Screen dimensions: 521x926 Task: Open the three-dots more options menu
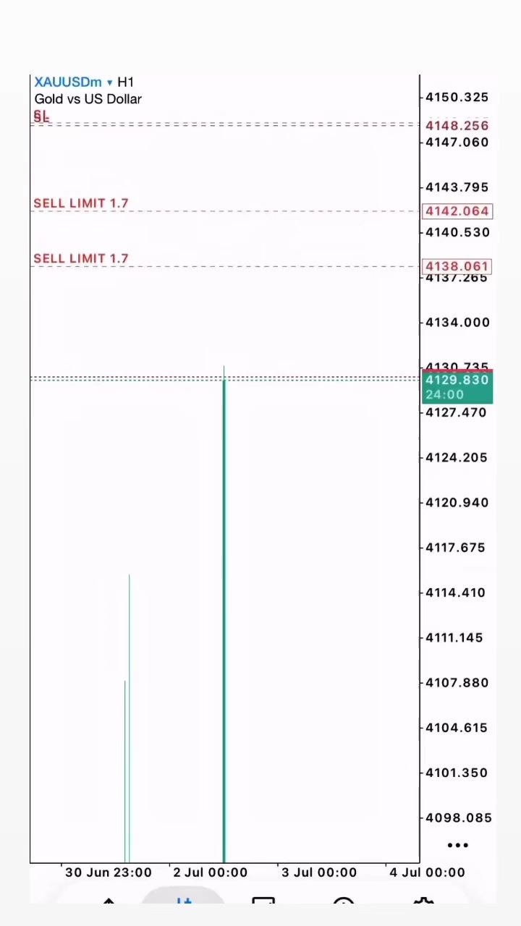click(x=457, y=845)
